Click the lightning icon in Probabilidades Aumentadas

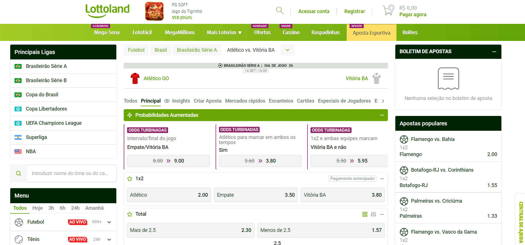point(130,115)
